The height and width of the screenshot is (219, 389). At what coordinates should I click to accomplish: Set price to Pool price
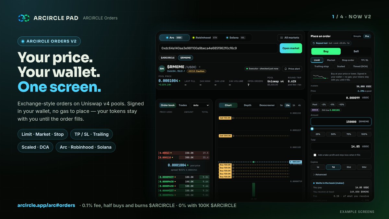(x=315, y=104)
